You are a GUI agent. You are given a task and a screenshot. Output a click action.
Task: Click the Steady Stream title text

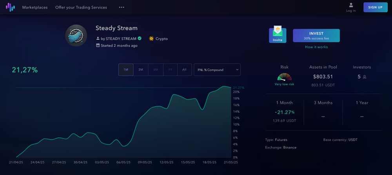116,28
